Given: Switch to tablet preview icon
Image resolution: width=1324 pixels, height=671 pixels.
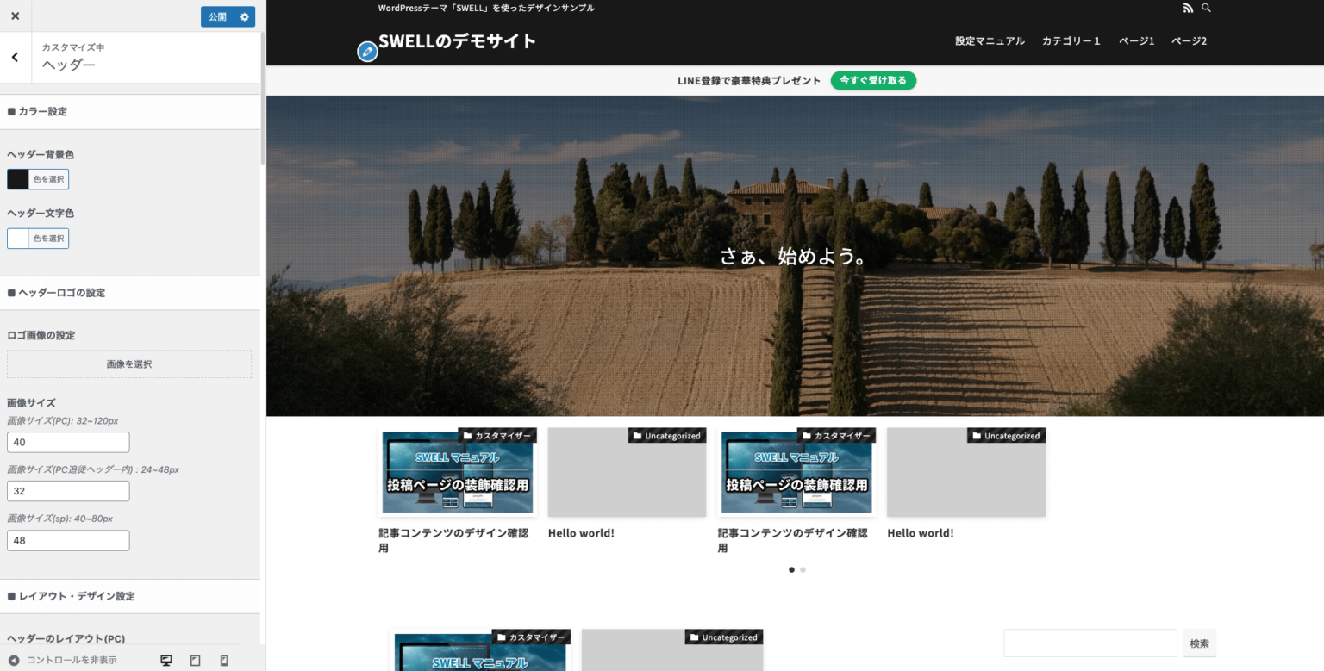Looking at the screenshot, I should pyautogui.click(x=195, y=660).
